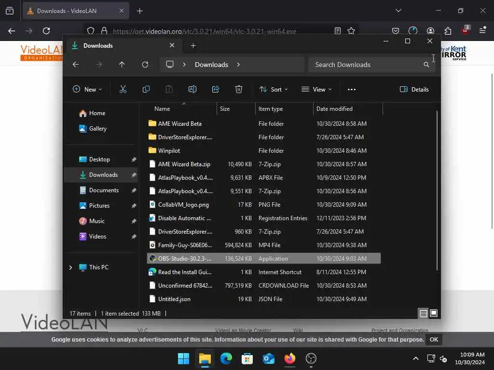
Task: Open Outlook from the taskbar
Action: (268, 358)
